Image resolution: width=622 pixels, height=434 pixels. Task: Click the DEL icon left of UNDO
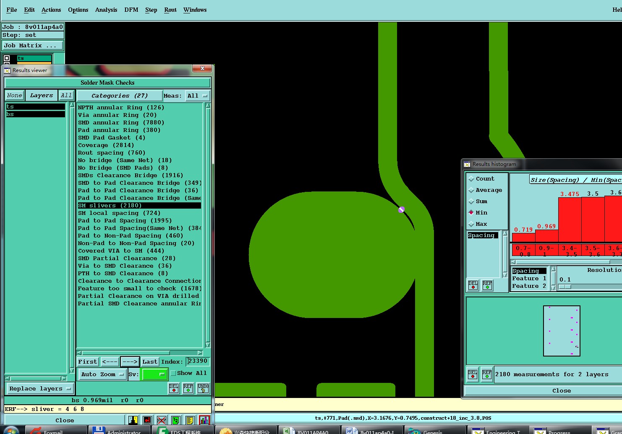pos(174,388)
